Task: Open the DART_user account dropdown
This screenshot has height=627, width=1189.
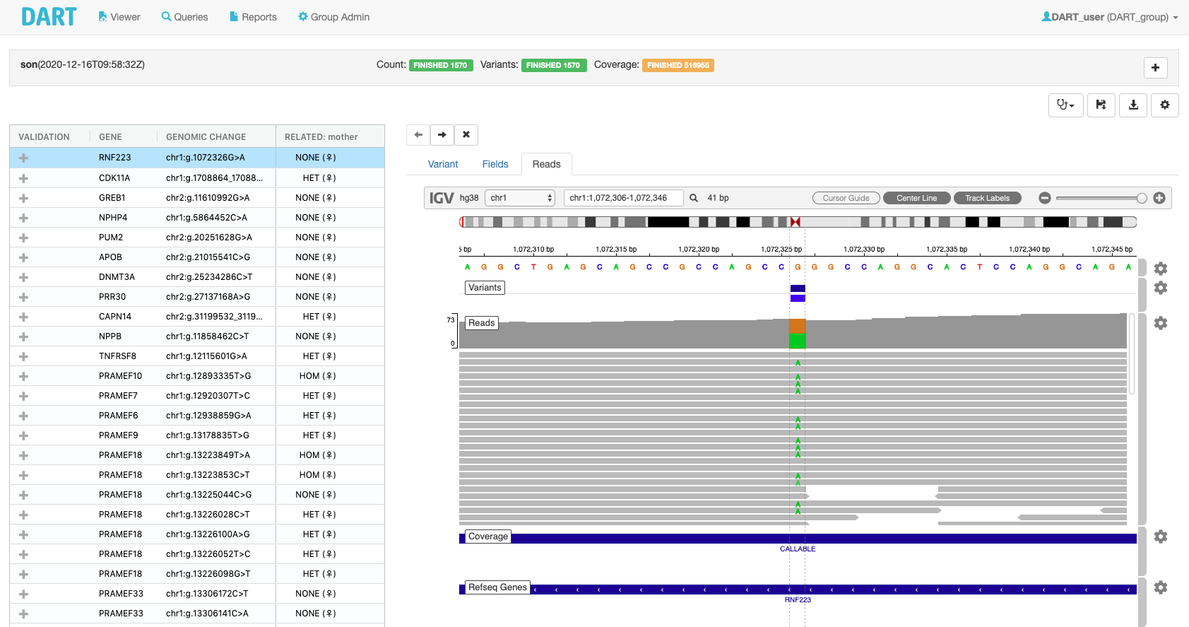Action: coord(1109,17)
